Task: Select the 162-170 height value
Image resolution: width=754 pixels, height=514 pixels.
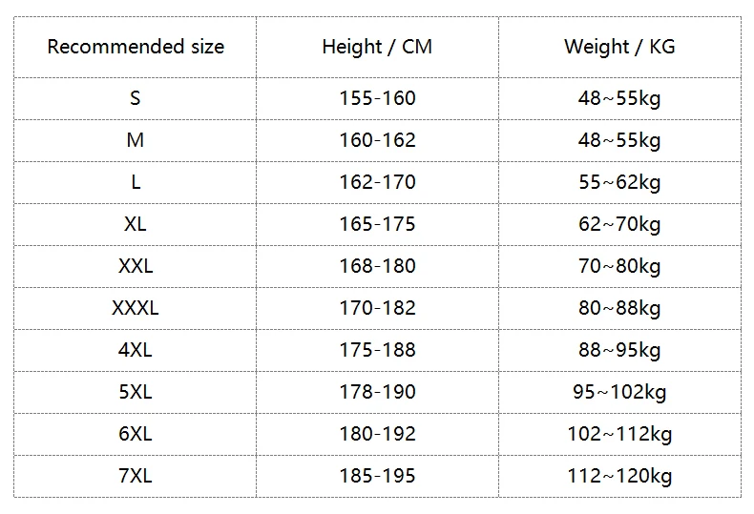Action: click(x=377, y=182)
